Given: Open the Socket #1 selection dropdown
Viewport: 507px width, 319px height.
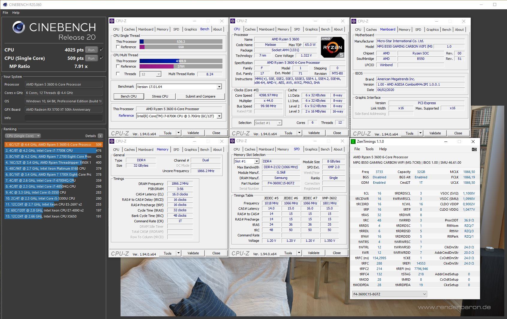Looking at the screenshot, I should coord(279,123).
